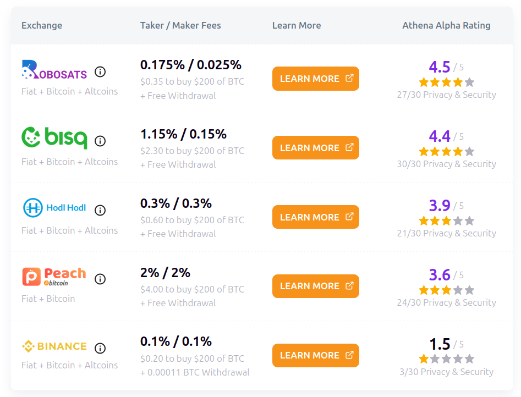Open the info icon next to Bisq

click(x=100, y=141)
